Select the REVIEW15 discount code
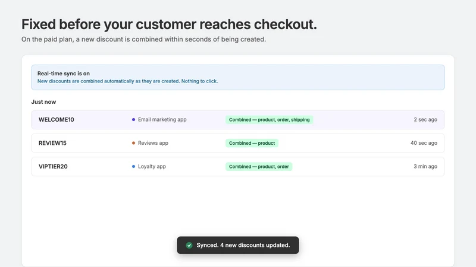Screen dimensions: 476x267 [52, 143]
